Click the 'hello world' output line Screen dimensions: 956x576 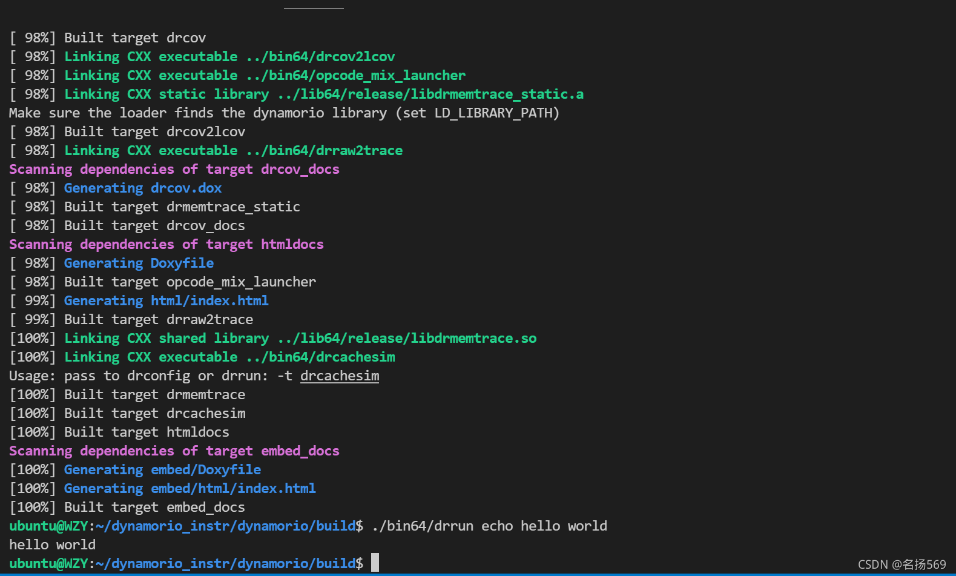point(52,545)
